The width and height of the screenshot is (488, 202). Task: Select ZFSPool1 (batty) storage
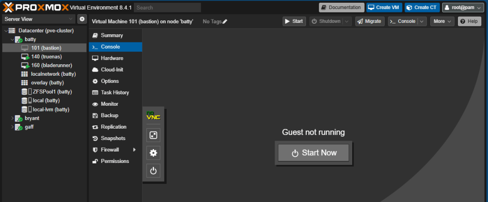[52, 91]
